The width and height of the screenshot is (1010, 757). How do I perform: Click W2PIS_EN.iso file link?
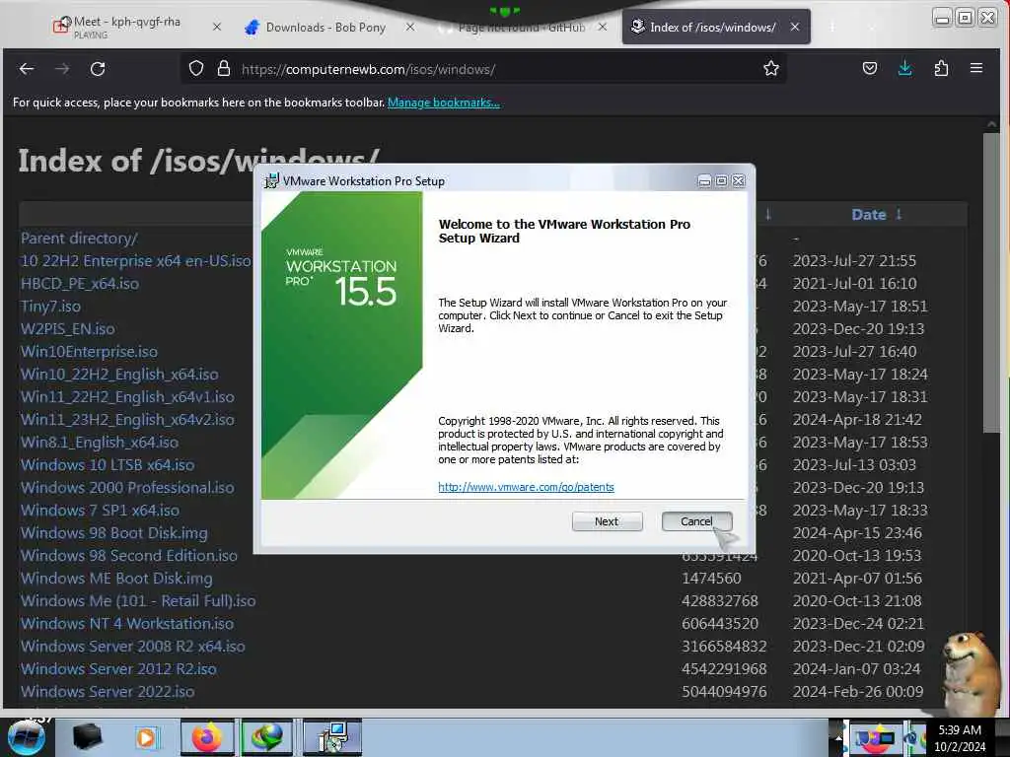click(68, 329)
